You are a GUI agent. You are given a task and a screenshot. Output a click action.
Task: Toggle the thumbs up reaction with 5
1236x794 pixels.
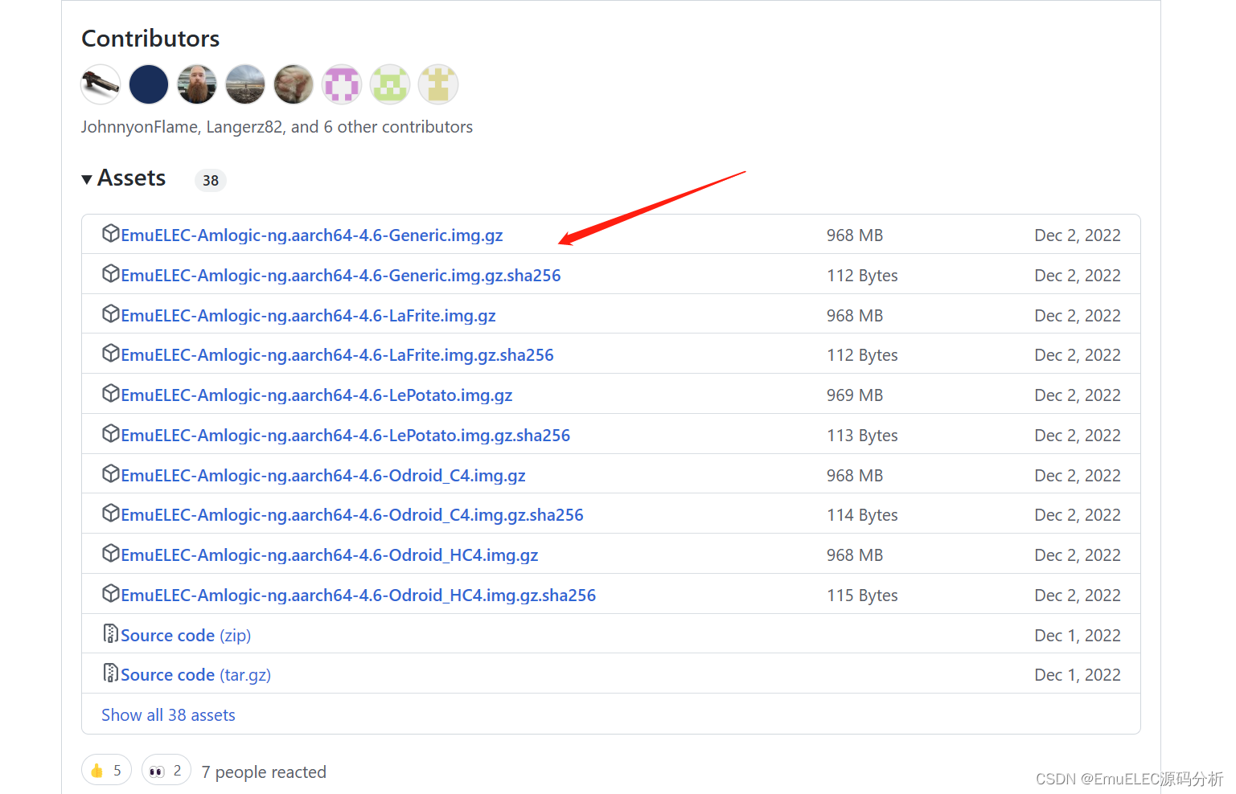pyautogui.click(x=106, y=771)
